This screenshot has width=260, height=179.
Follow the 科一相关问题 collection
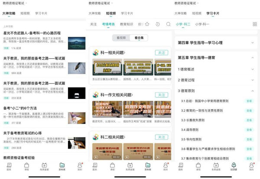click(x=162, y=53)
